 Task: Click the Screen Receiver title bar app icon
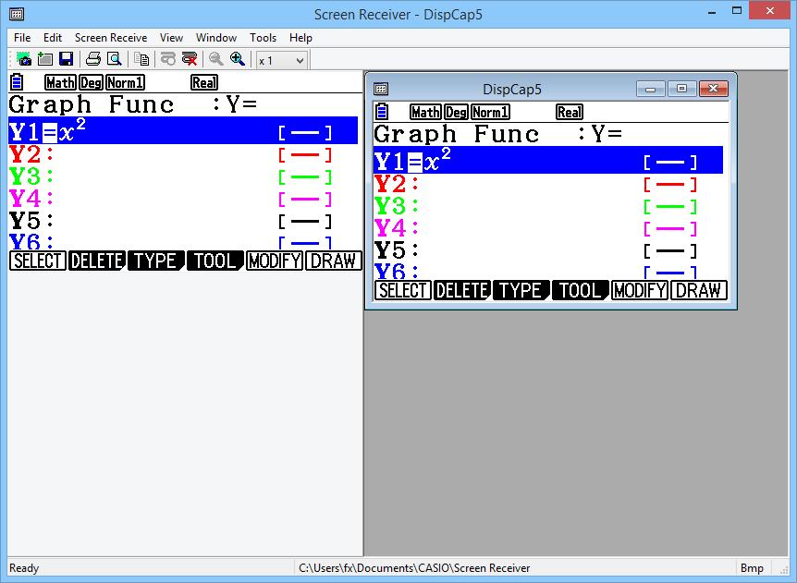click(17, 14)
